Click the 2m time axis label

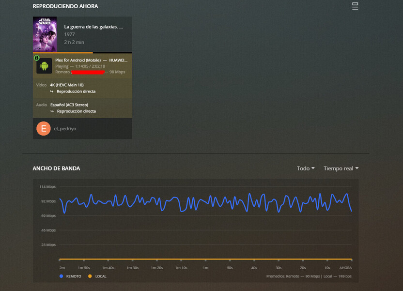pyautogui.click(x=62, y=268)
